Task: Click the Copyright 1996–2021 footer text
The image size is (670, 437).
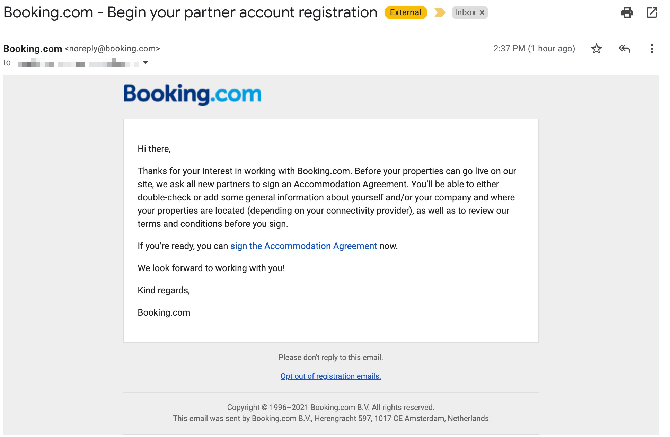Action: [331, 407]
